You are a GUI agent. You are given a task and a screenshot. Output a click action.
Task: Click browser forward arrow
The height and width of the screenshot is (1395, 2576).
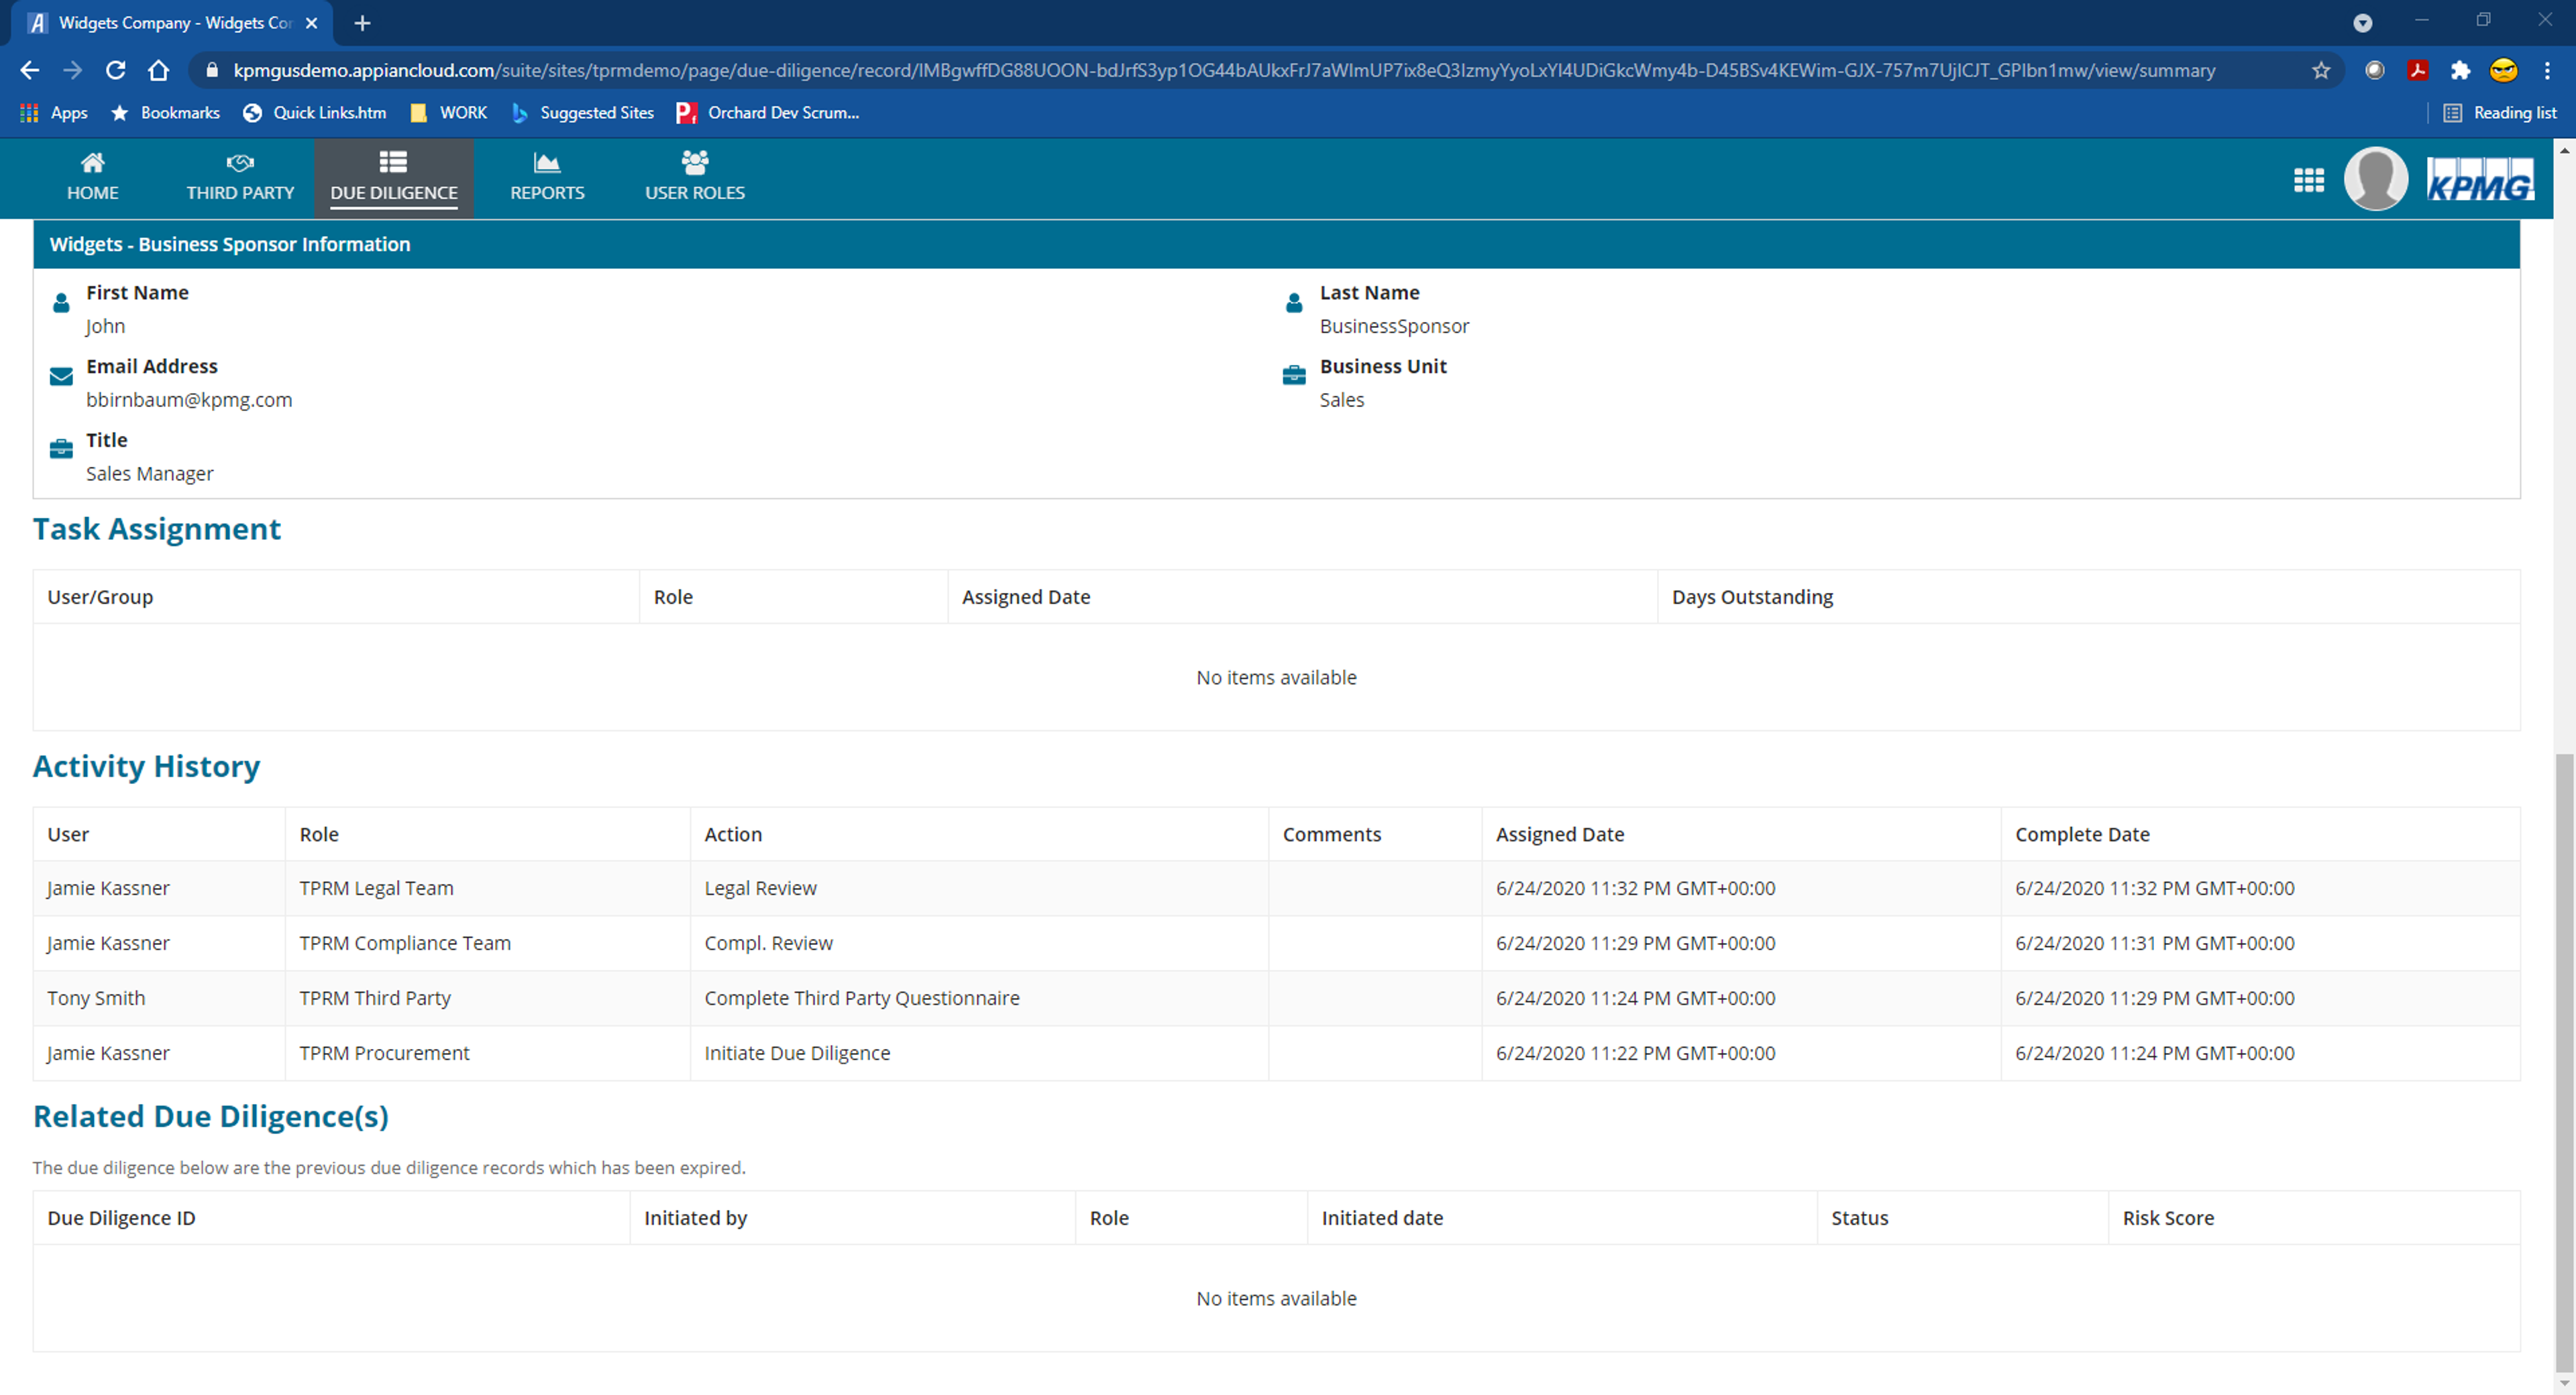pos(73,70)
